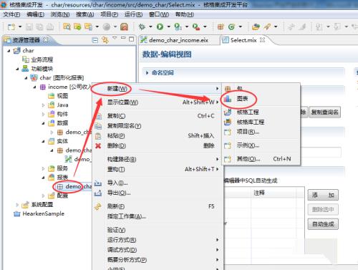Select 图表 in the New submenu
The height and width of the screenshot is (270, 358).
coord(261,98)
